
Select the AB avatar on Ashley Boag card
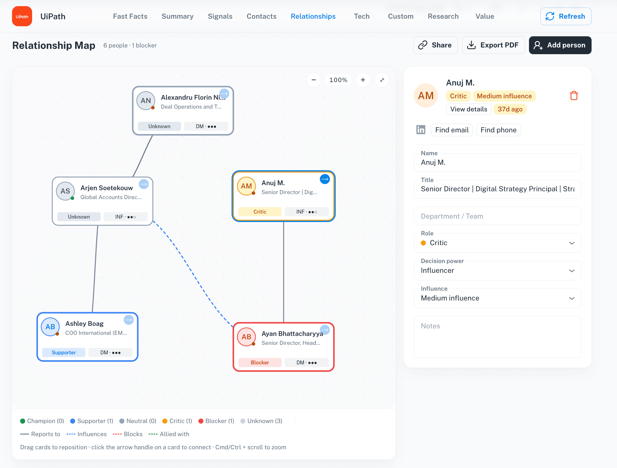pos(50,327)
